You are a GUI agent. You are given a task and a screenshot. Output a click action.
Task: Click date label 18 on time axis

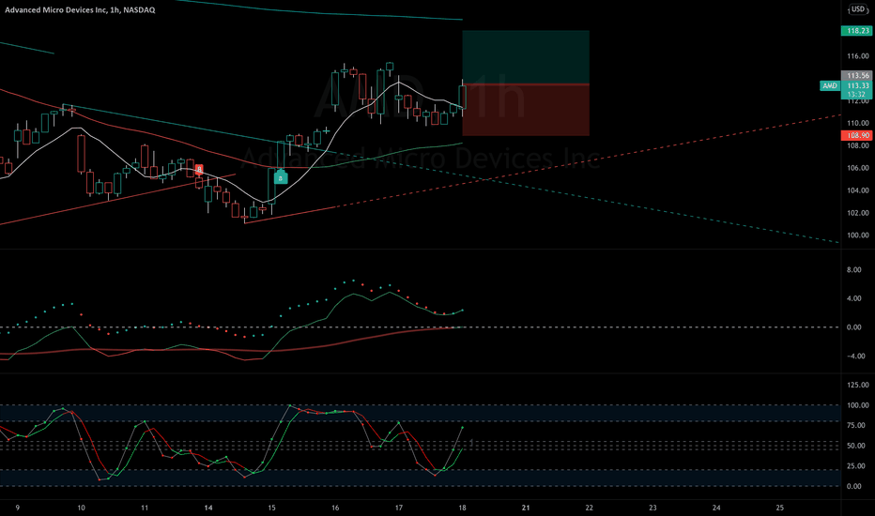462,508
